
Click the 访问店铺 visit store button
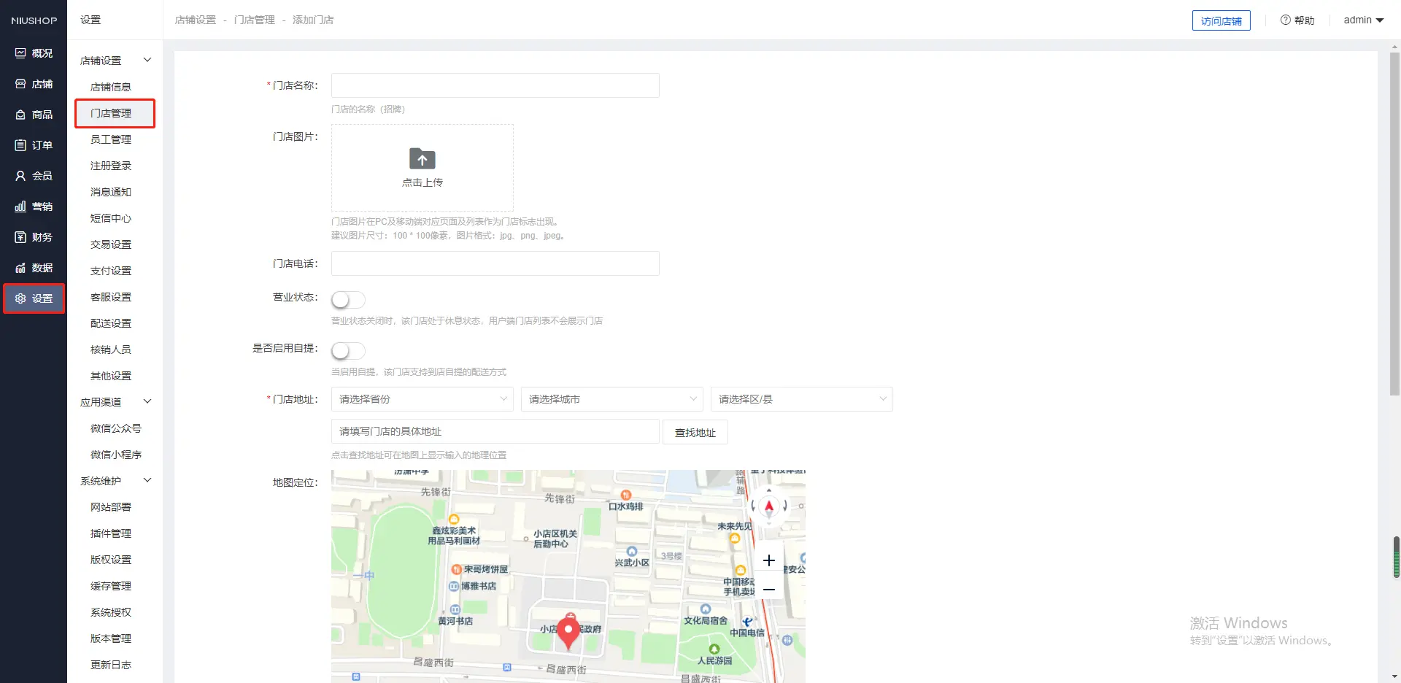pyautogui.click(x=1221, y=20)
